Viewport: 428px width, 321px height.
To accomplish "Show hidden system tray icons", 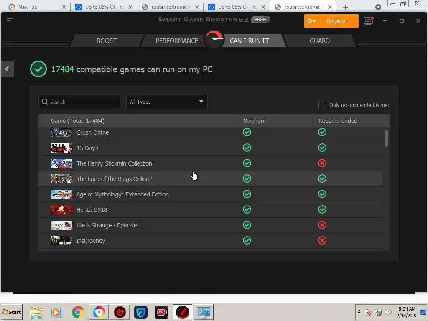I will 359,312.
